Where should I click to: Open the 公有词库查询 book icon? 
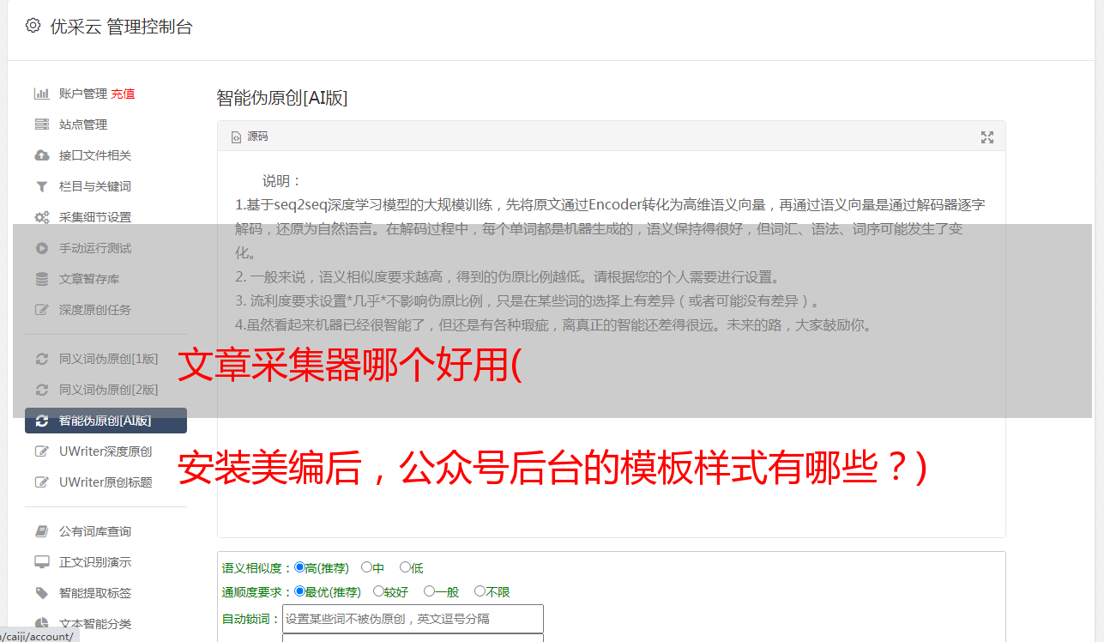tap(41, 531)
